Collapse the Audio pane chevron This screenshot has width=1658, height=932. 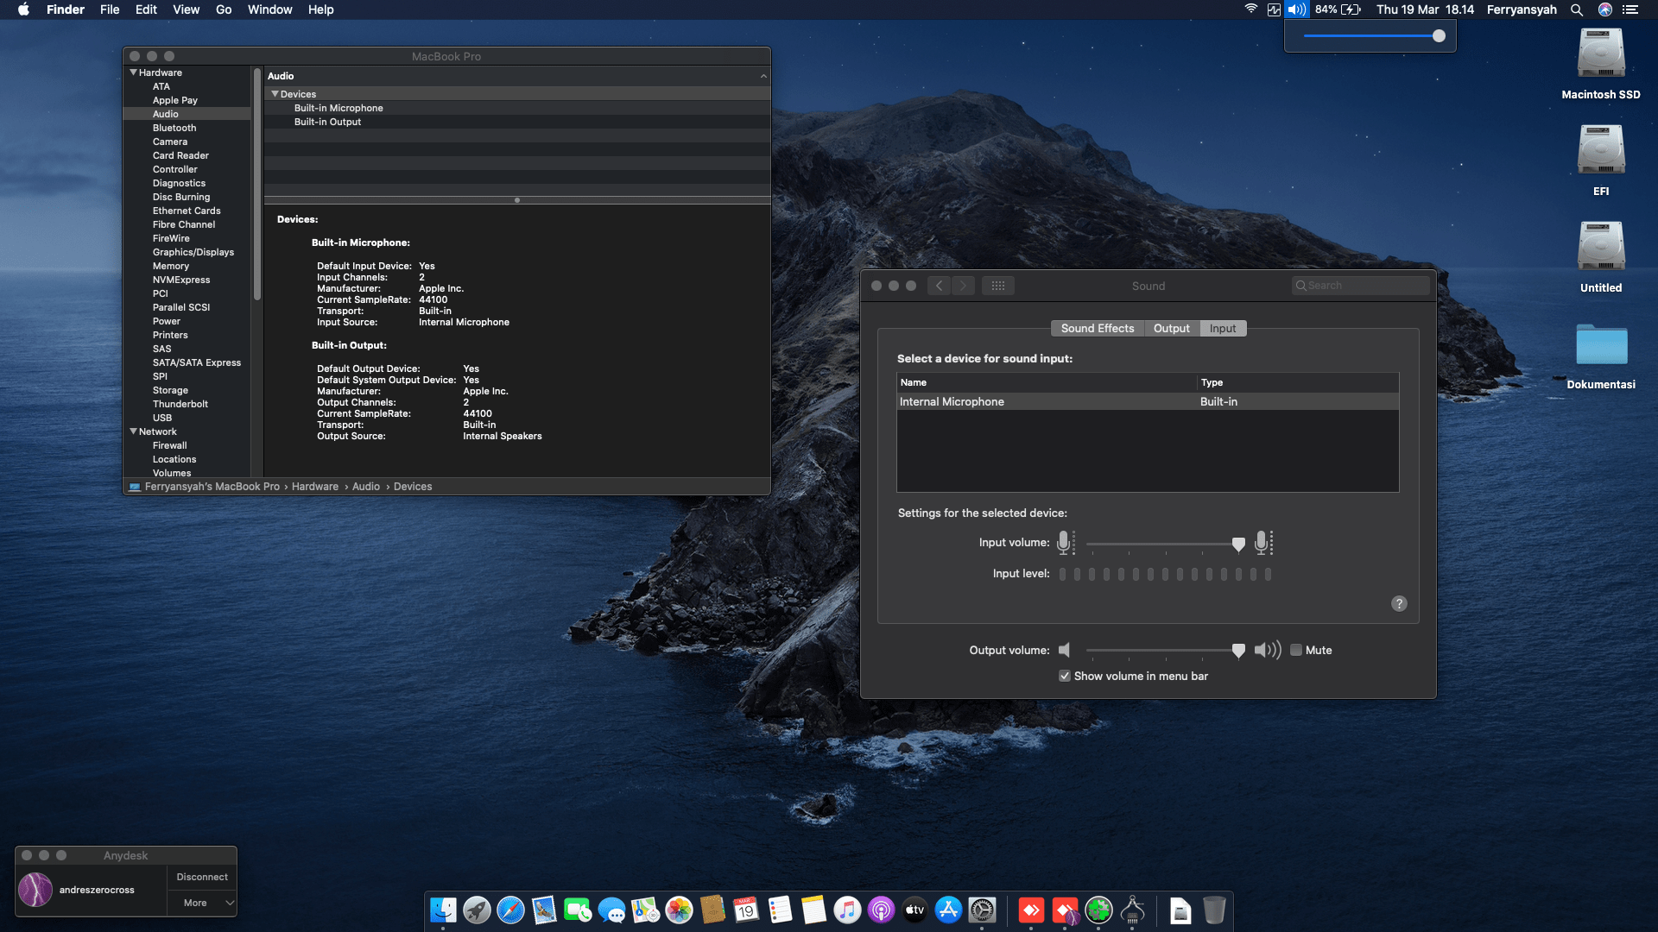763,76
